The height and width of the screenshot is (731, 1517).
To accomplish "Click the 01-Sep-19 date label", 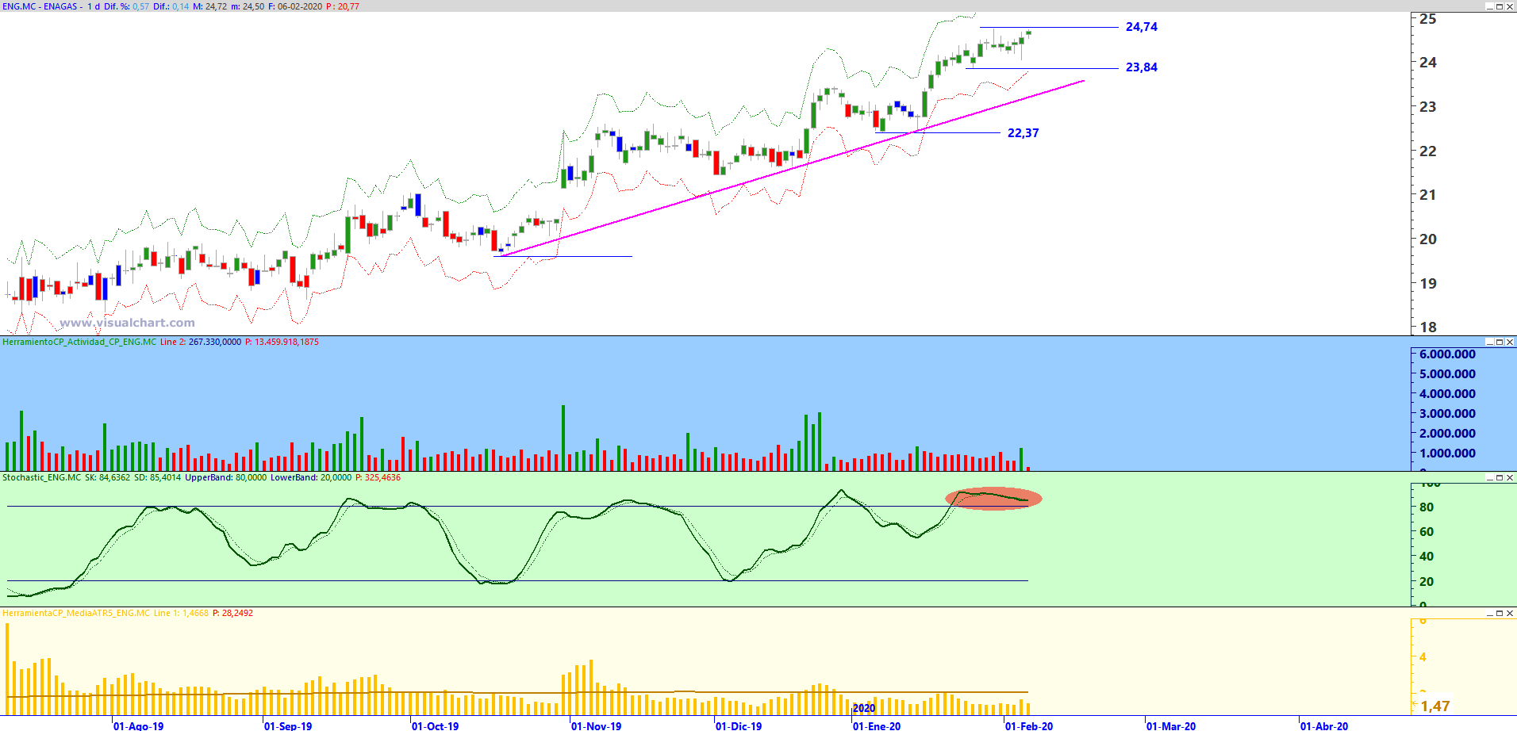I will pos(288,725).
